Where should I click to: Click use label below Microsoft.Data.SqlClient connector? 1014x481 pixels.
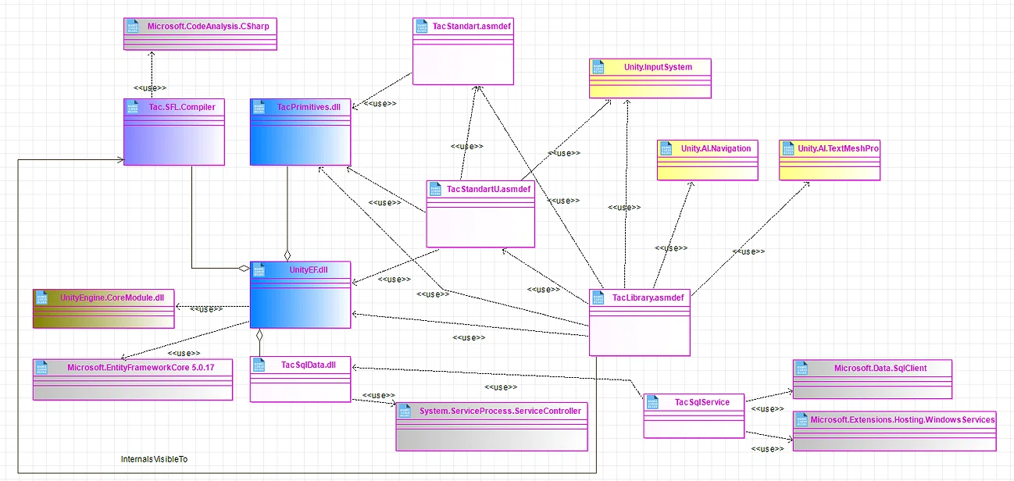(767, 408)
